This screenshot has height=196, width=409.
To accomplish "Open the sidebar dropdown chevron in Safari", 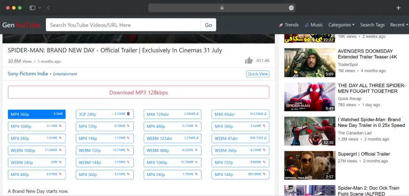I will pyautogui.click(x=40, y=8).
